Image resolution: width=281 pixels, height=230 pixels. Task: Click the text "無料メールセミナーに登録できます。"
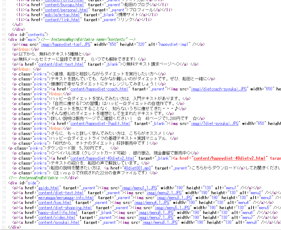[x=53, y=59]
